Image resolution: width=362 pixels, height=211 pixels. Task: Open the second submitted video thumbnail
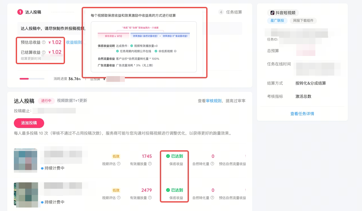click(x=26, y=194)
